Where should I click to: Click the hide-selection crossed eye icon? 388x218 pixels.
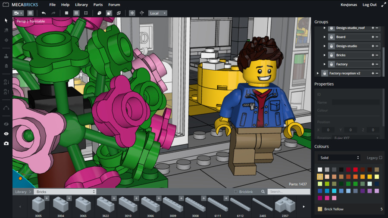tap(6, 124)
